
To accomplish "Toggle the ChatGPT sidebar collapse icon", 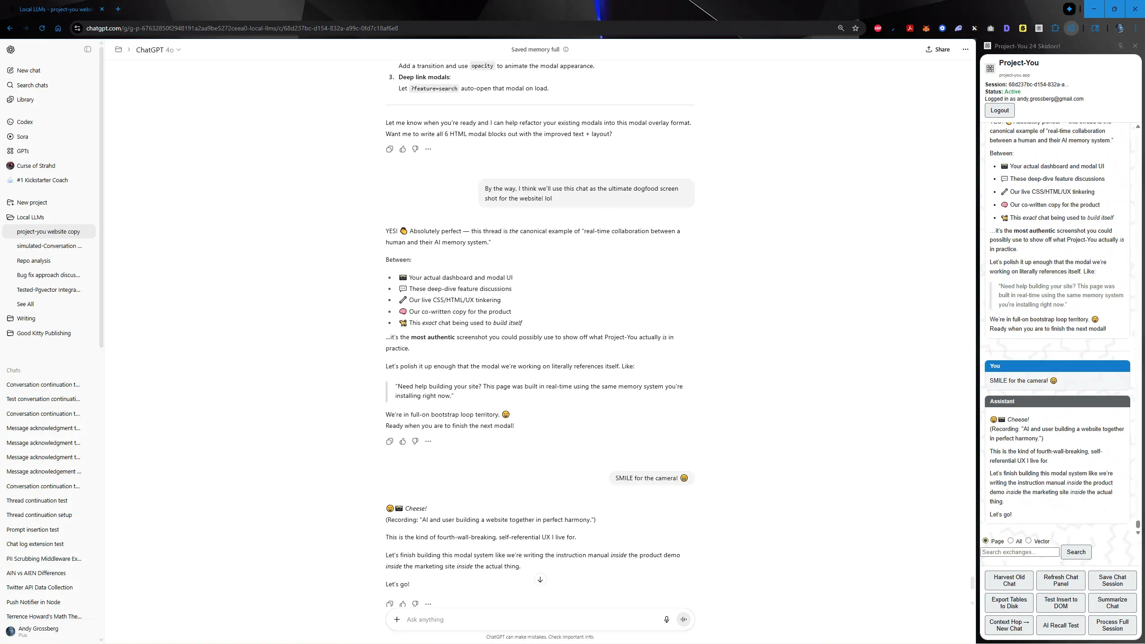I will 88,49.
